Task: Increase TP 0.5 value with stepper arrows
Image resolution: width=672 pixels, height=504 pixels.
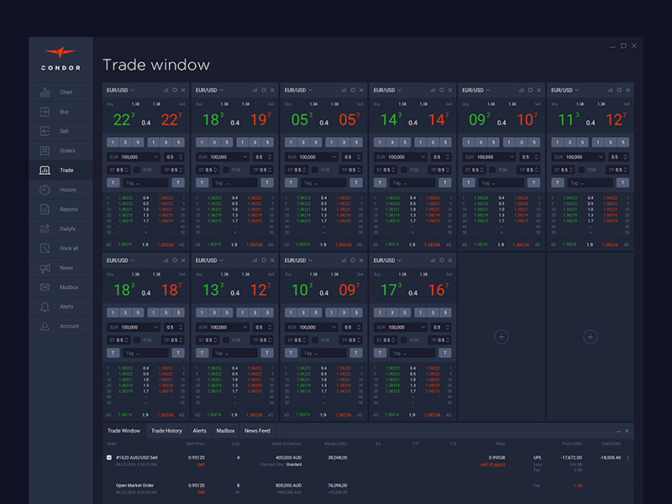Action: [181, 169]
